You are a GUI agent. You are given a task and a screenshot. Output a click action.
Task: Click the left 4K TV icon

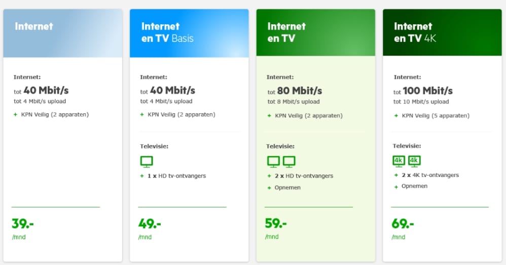point(399,161)
